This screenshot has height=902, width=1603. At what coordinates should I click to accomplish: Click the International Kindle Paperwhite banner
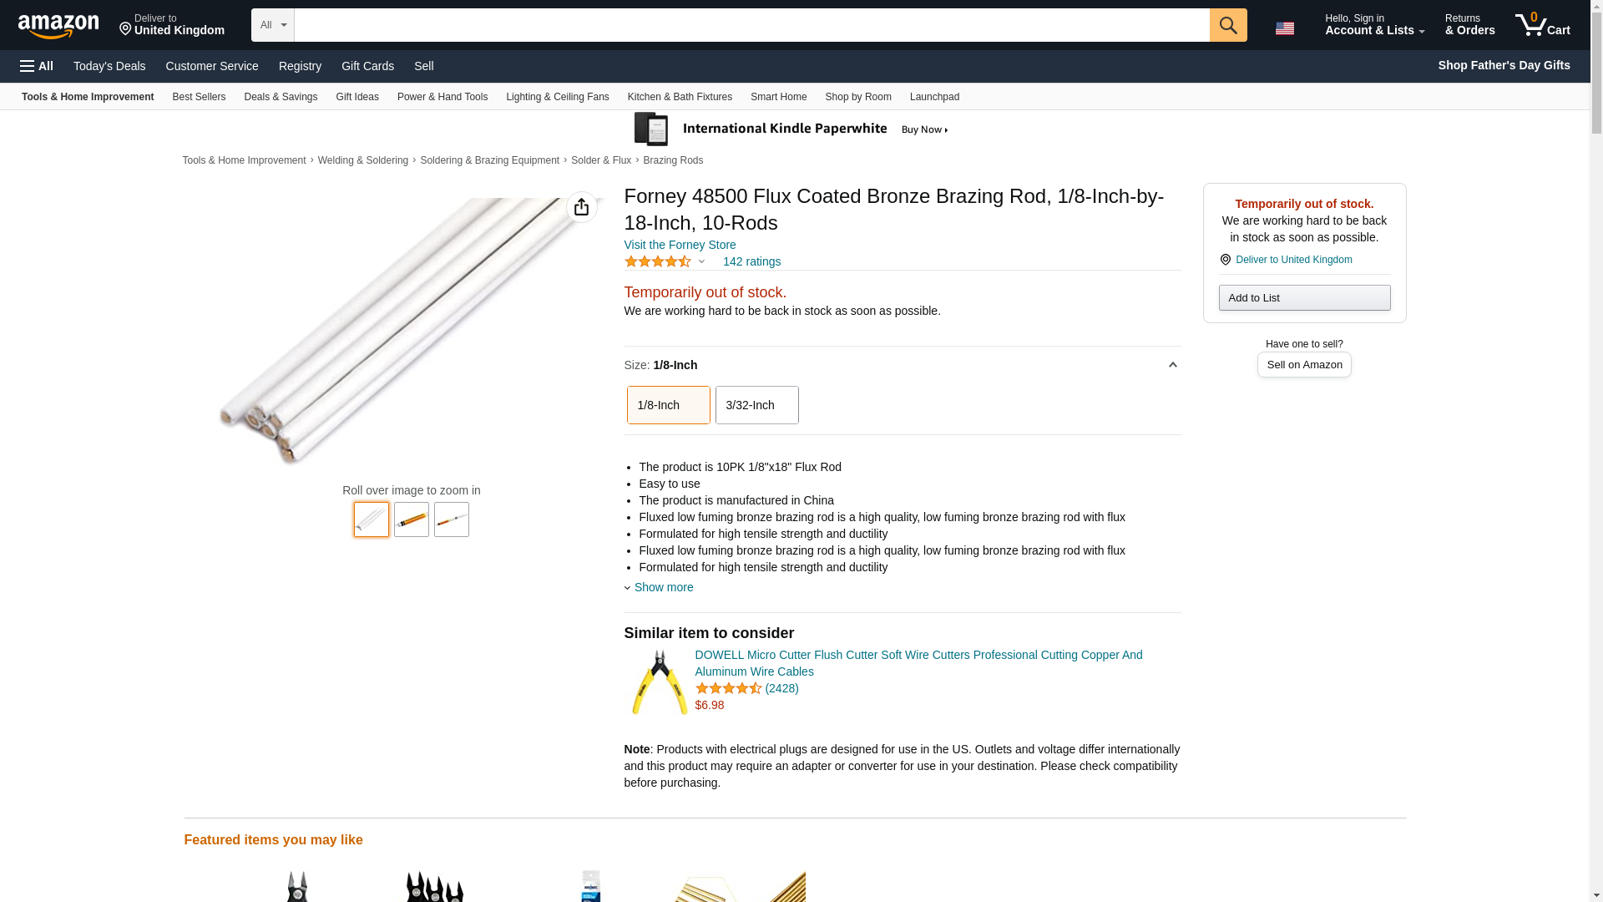pyautogui.click(x=791, y=129)
